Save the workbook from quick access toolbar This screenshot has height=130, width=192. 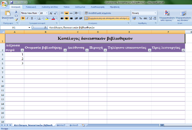tap(12, 2)
